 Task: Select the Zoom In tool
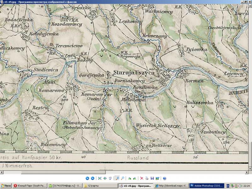(x=117, y=178)
